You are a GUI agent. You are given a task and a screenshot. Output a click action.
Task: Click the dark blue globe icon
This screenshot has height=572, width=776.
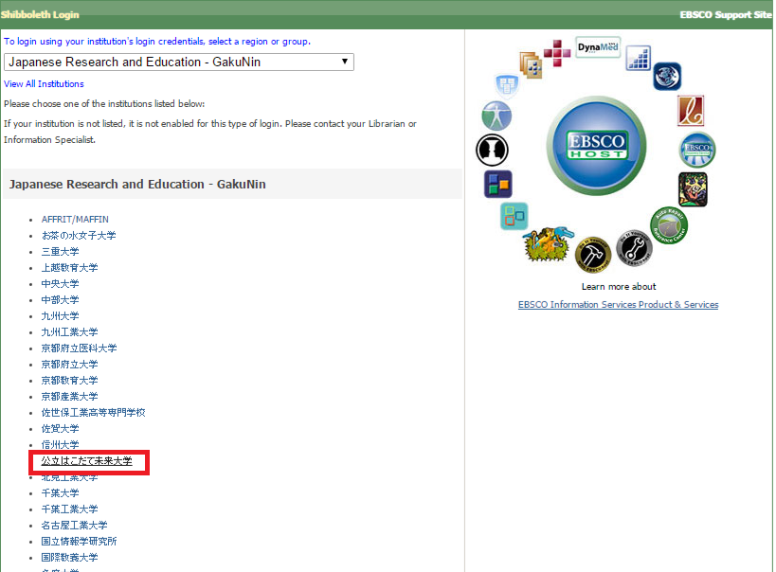[667, 76]
